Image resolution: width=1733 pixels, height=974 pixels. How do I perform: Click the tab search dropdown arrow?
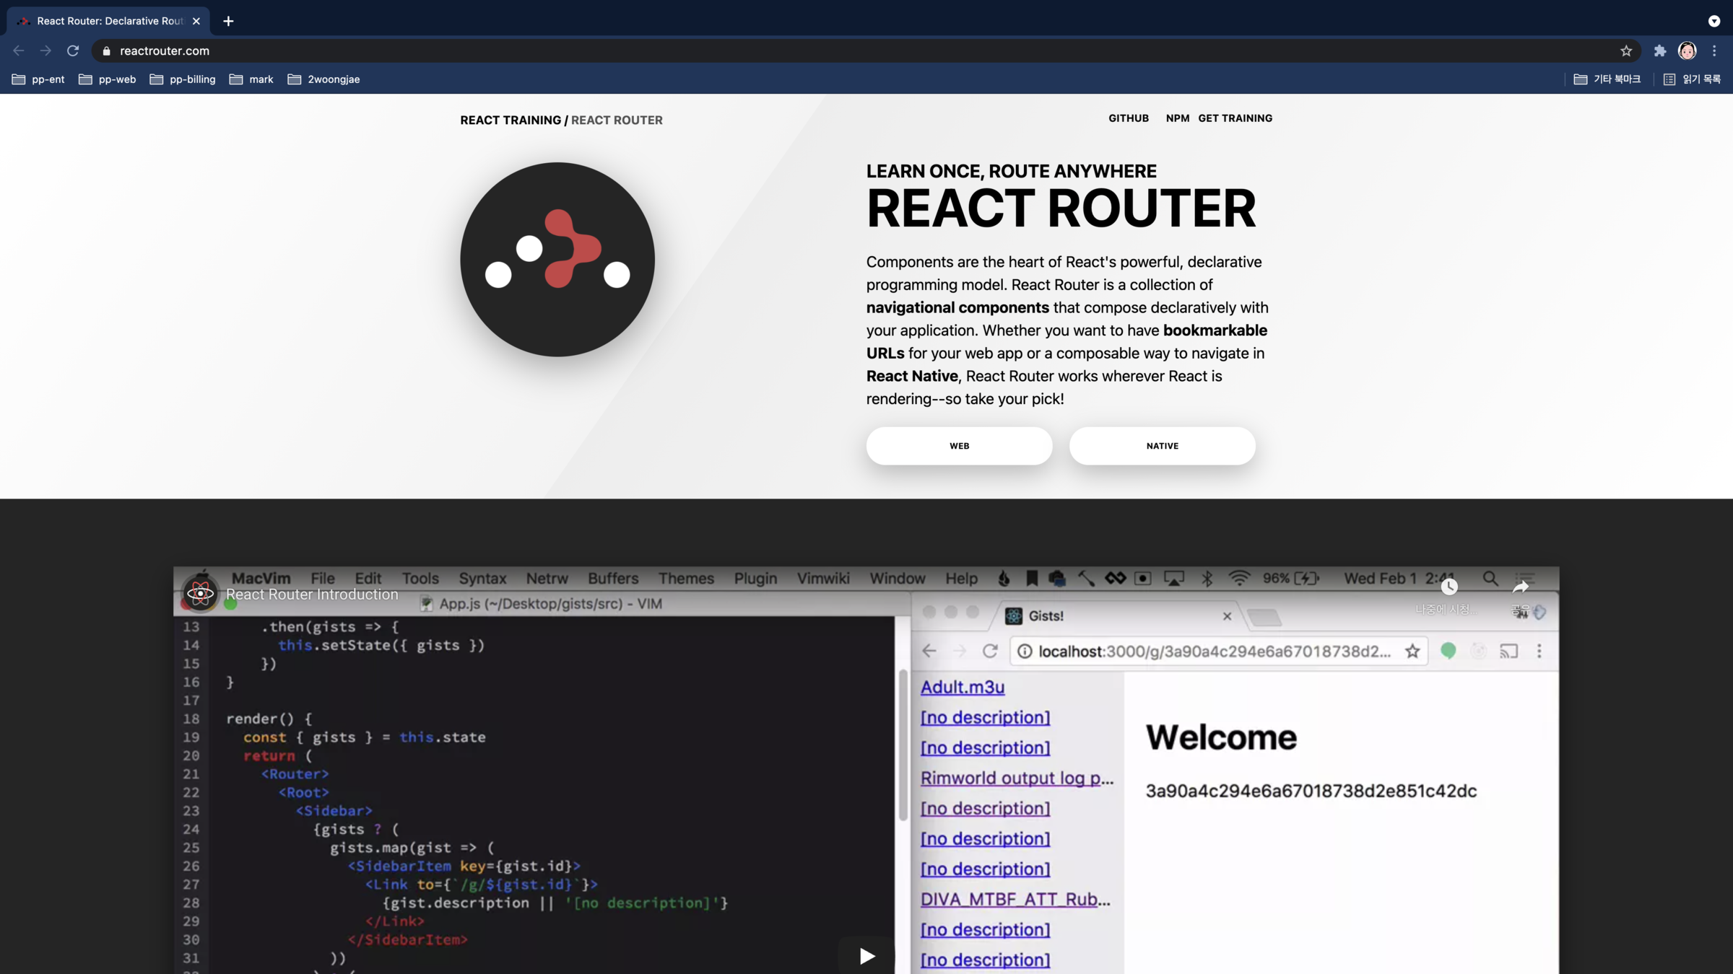[1714, 21]
